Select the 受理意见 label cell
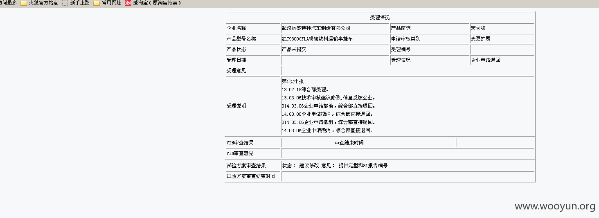The image size is (599, 218). (x=253, y=71)
